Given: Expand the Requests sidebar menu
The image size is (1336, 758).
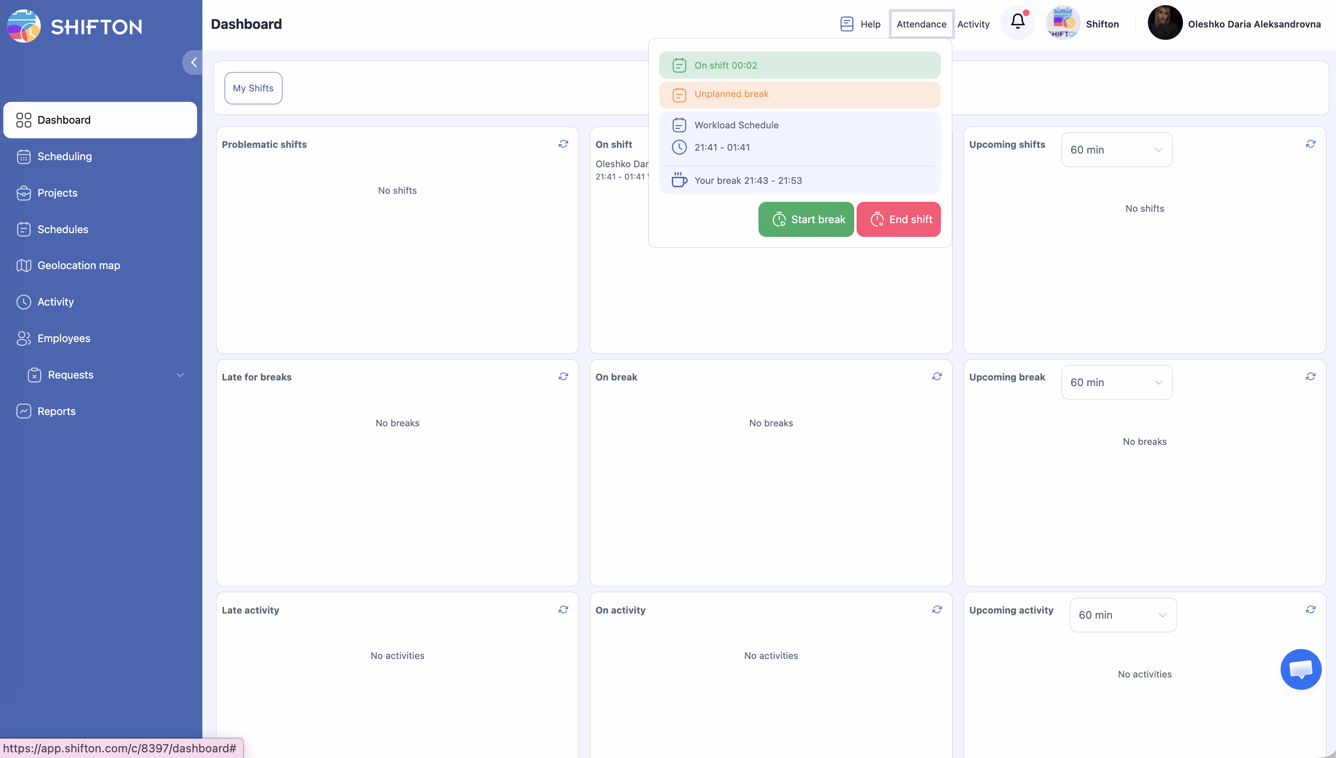Looking at the screenshot, I should pos(180,375).
